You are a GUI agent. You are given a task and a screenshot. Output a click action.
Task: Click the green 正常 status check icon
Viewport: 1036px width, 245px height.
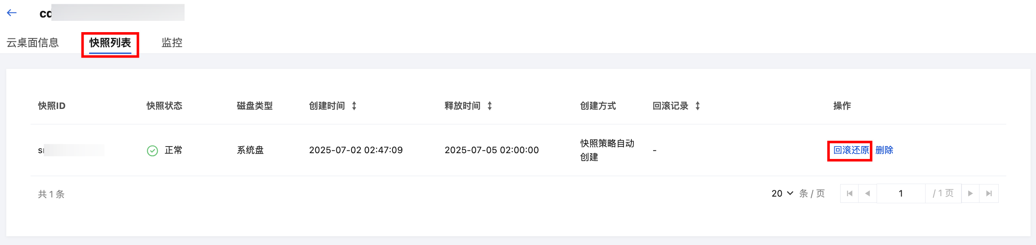coord(152,150)
